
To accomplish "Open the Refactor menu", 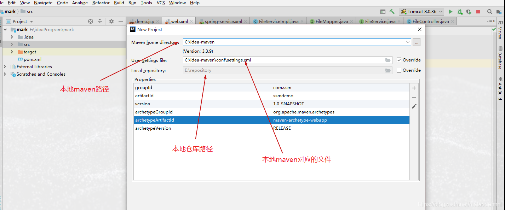I will pos(101,3).
